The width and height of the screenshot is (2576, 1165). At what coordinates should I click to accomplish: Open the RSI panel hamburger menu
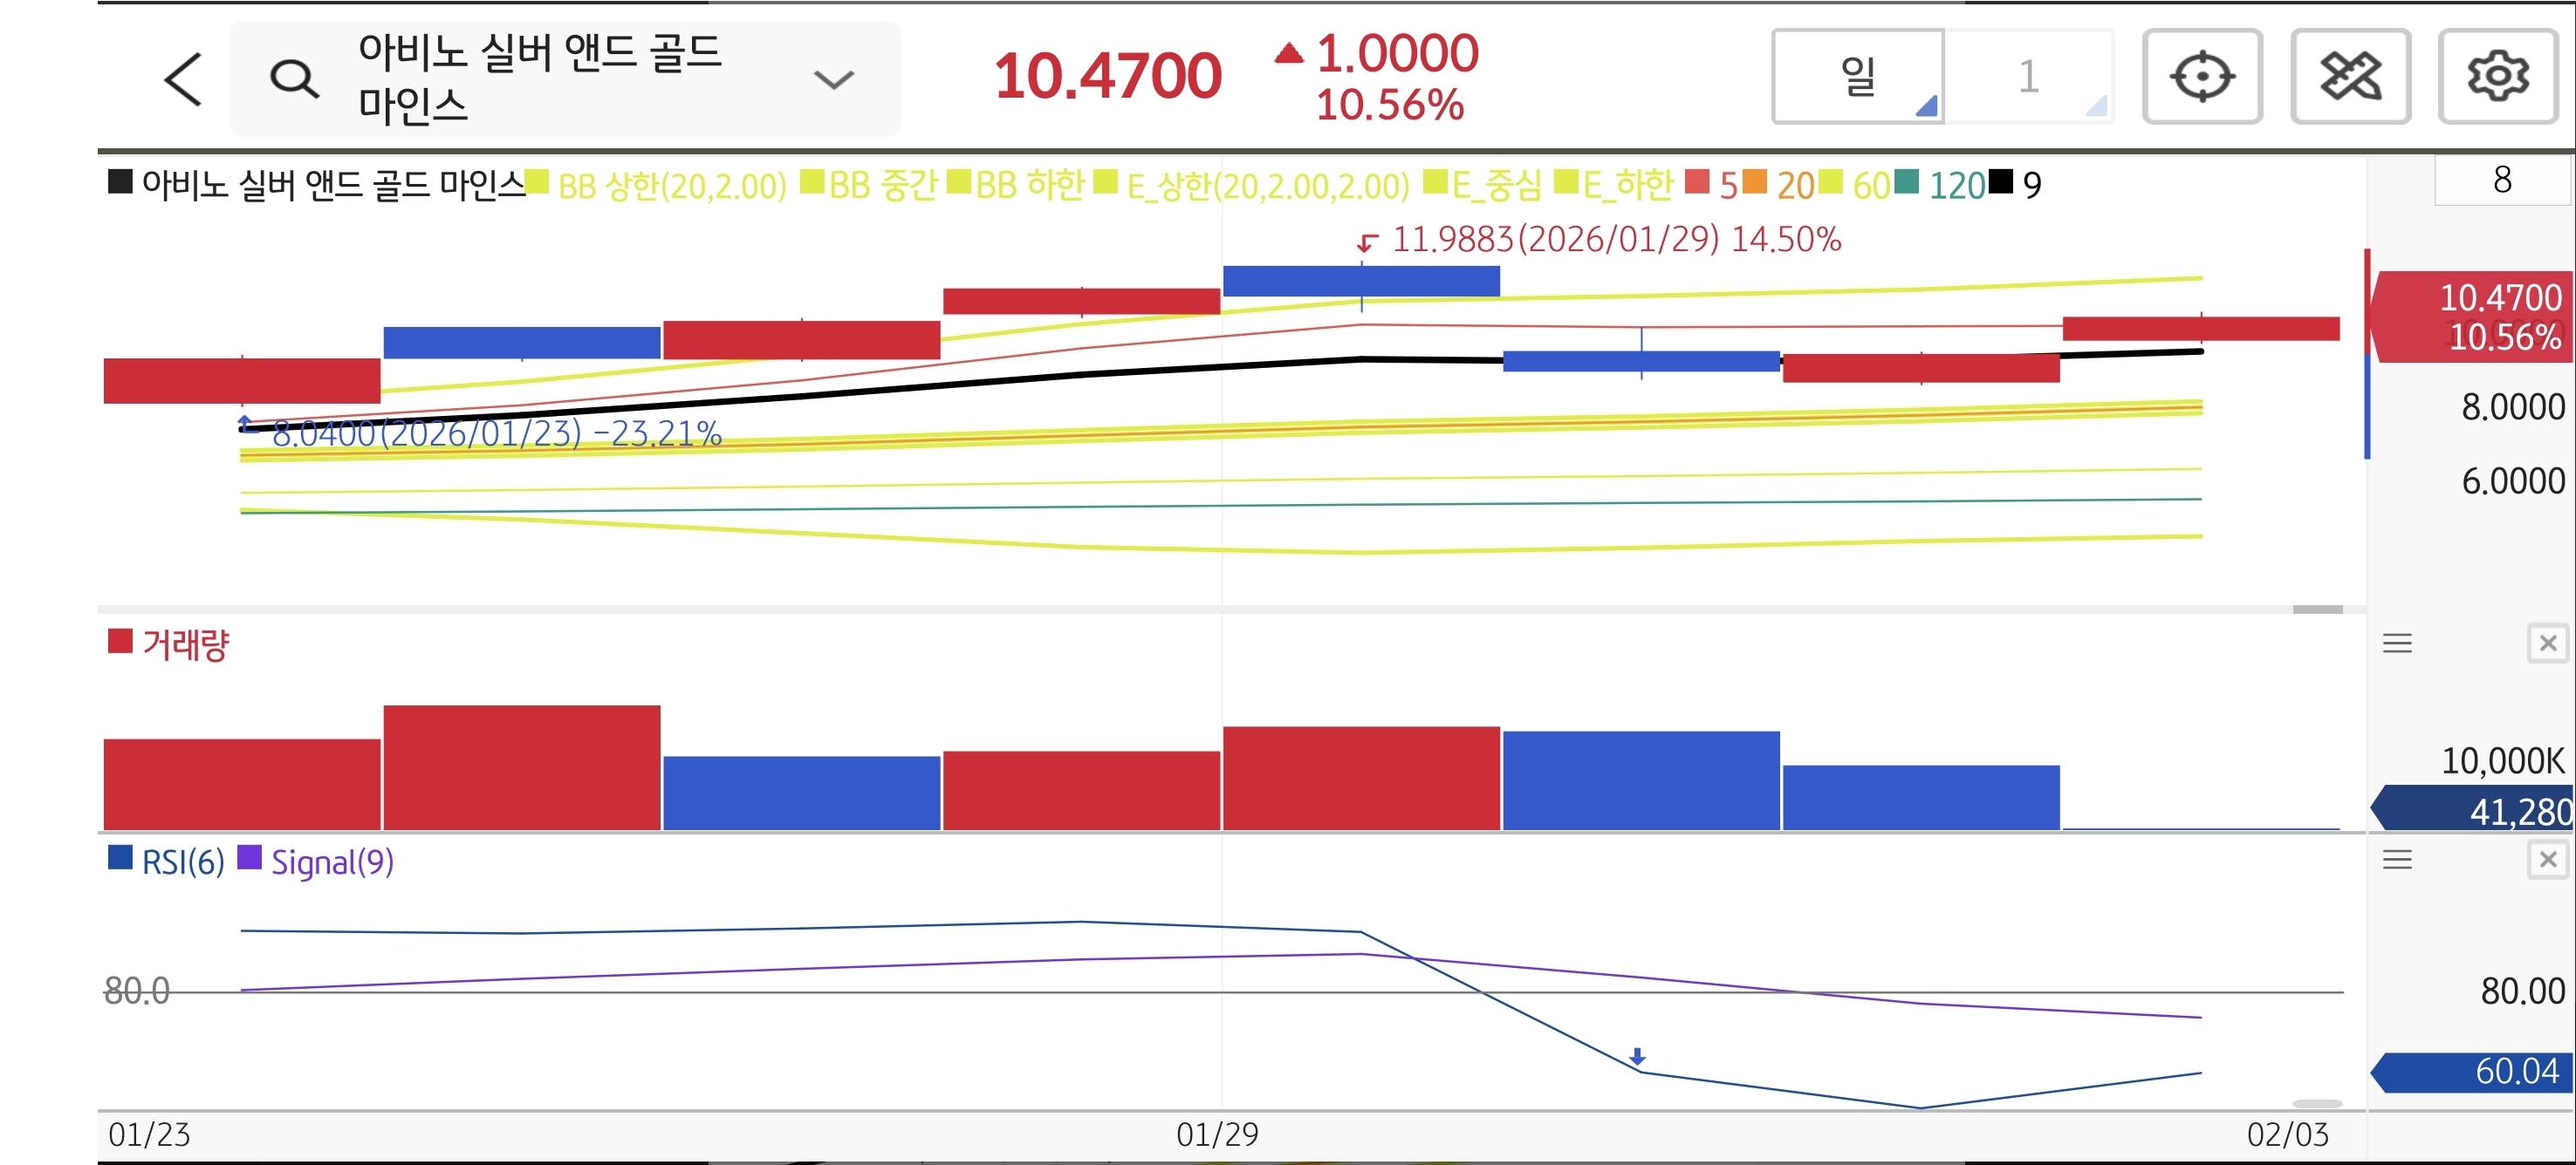(2396, 859)
